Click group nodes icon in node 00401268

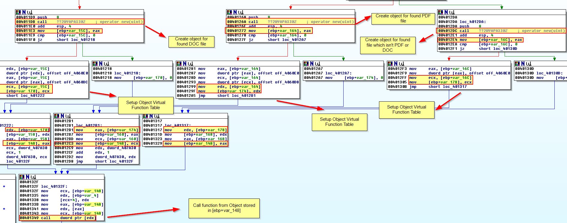click(241, 12)
